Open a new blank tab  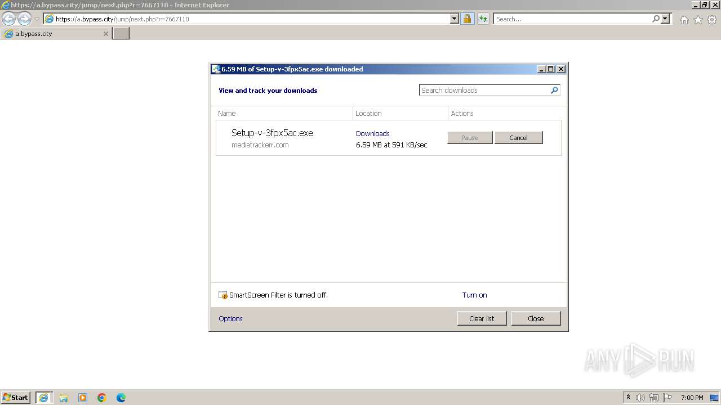coord(121,34)
